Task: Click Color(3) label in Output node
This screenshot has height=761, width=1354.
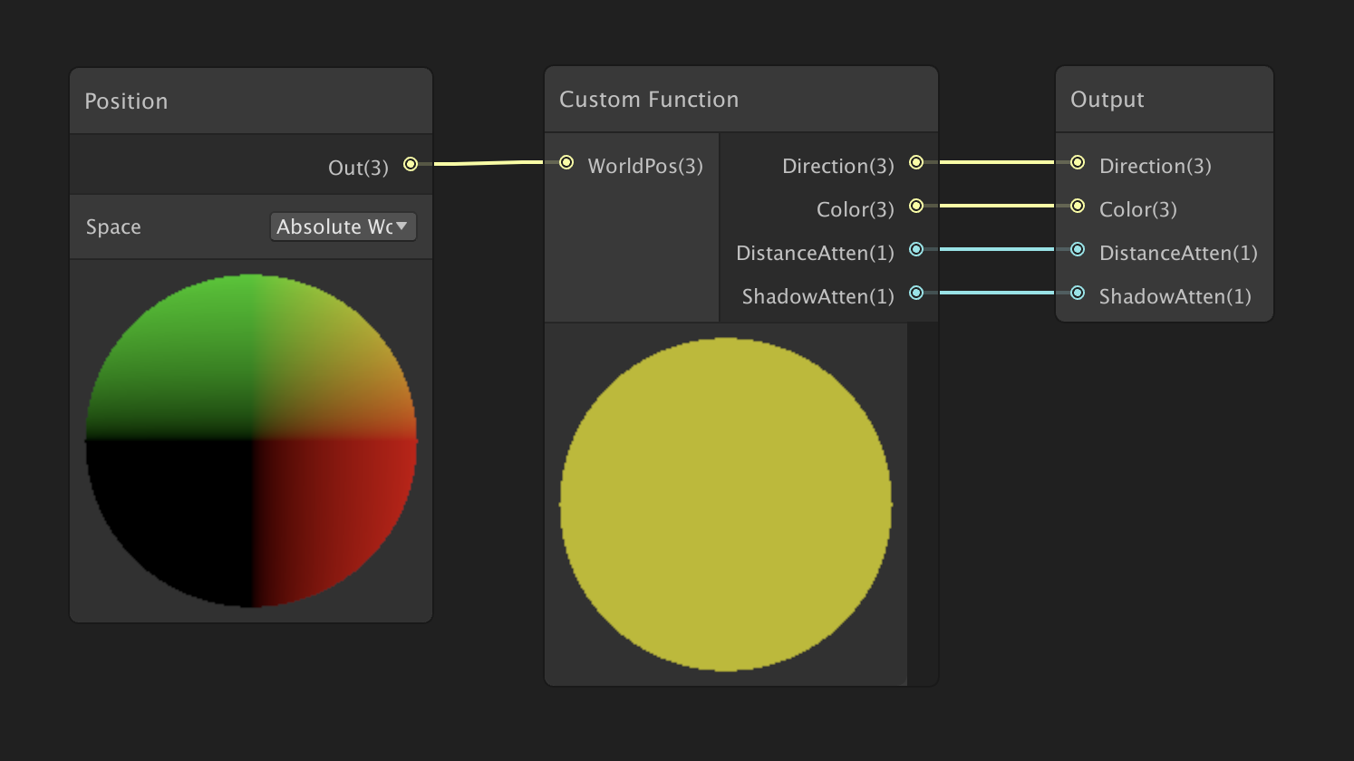Action: [1138, 209]
